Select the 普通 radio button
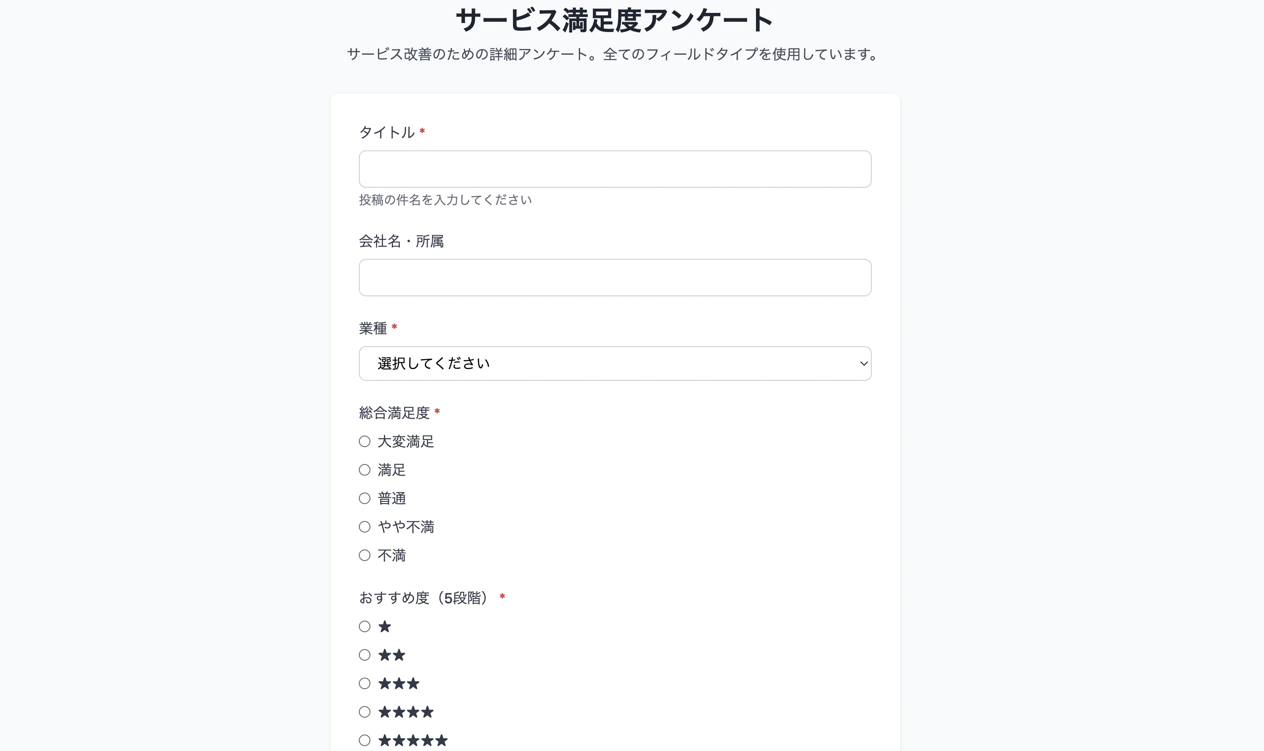 click(x=365, y=498)
